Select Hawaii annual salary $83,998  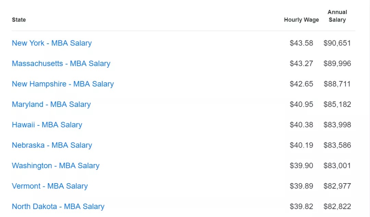(337, 125)
